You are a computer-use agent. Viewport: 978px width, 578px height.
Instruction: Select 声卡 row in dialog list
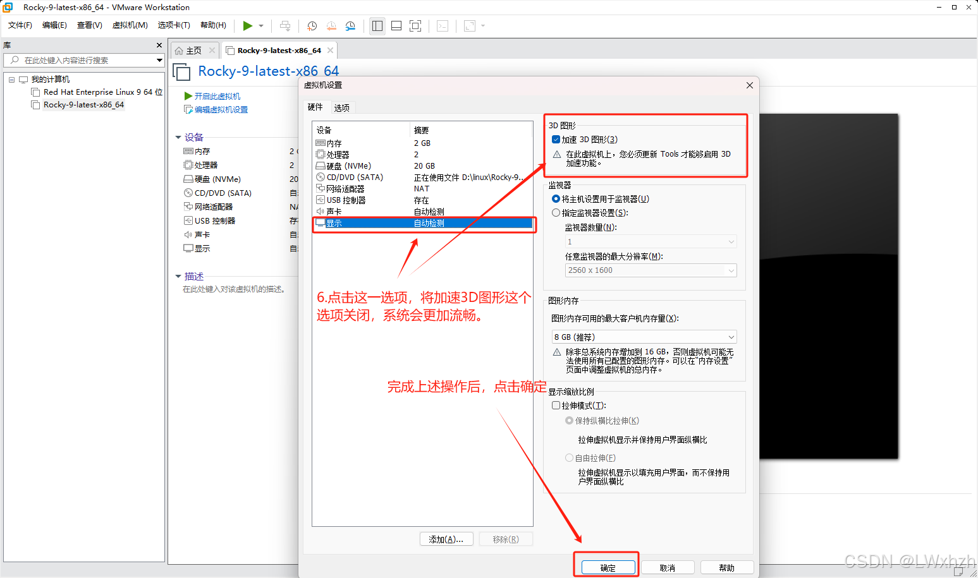tap(422, 212)
